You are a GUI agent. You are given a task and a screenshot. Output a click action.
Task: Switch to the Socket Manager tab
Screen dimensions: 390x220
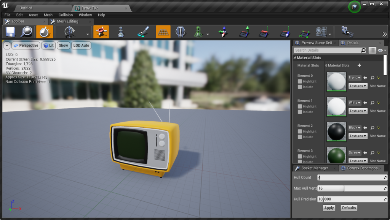coord(315,168)
